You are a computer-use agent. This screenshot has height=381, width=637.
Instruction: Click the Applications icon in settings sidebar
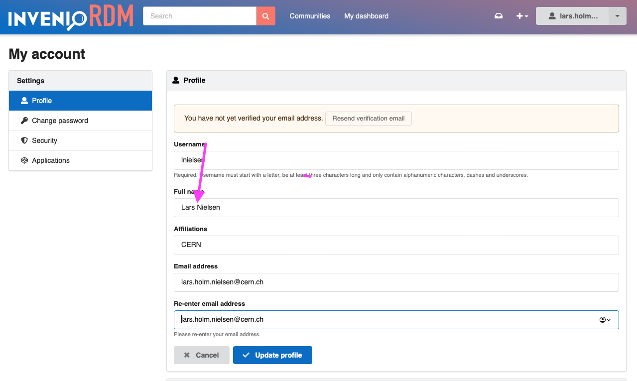pyautogui.click(x=24, y=160)
